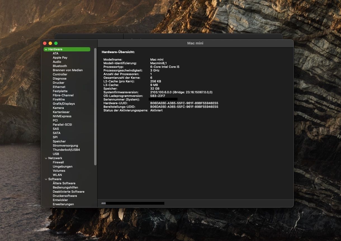Zoom the window with the green button
The height and width of the screenshot is (241, 341).
click(56, 43)
